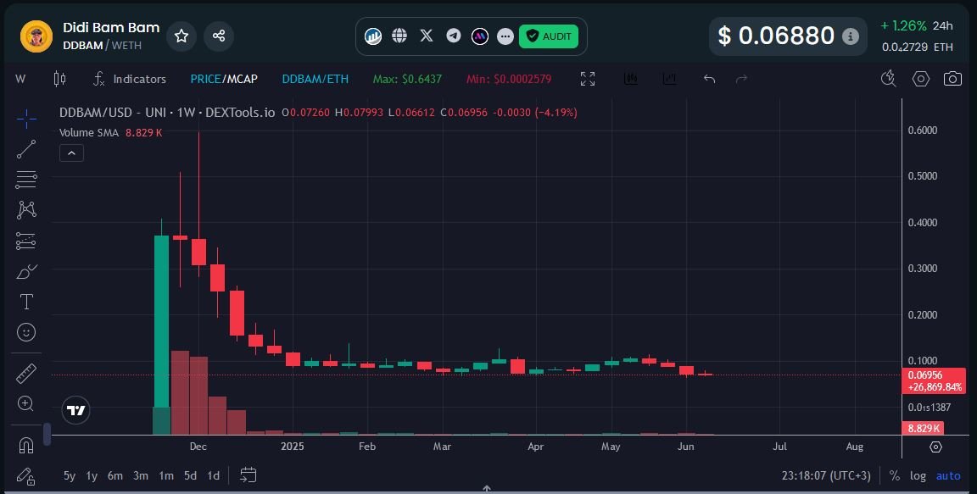977x494 pixels.
Task: Click the volume label 8.829K on axis
Action: click(x=923, y=428)
